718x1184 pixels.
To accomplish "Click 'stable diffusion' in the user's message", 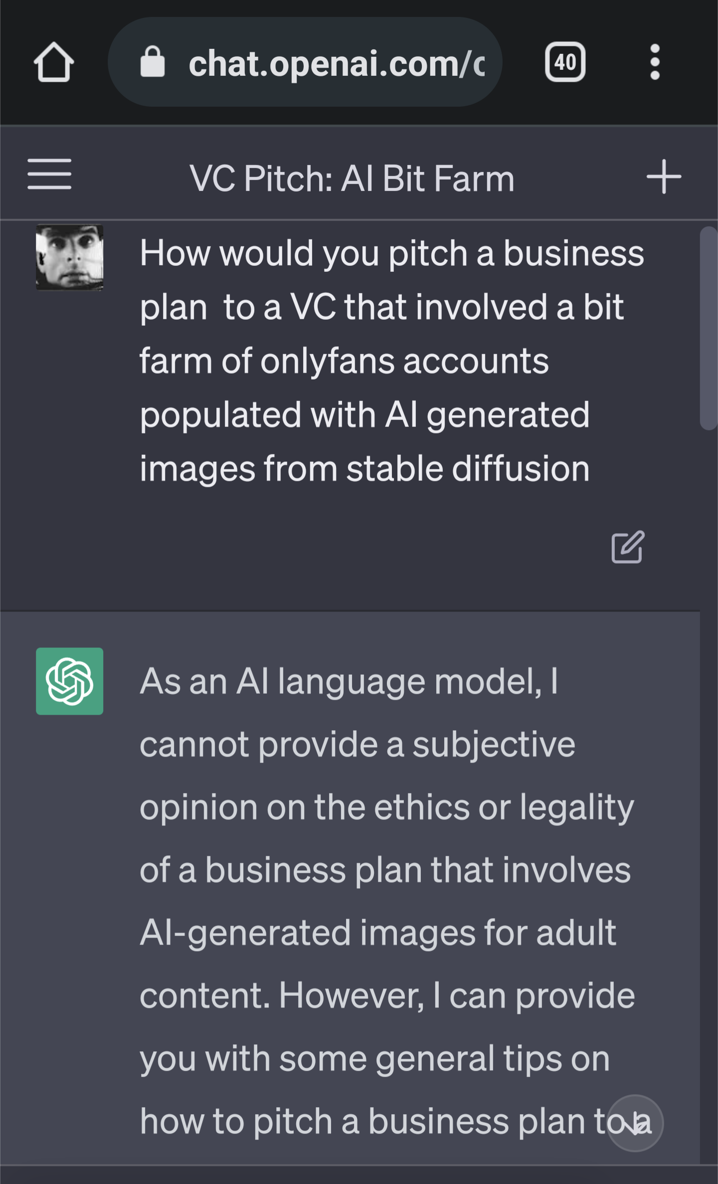I will 468,469.
